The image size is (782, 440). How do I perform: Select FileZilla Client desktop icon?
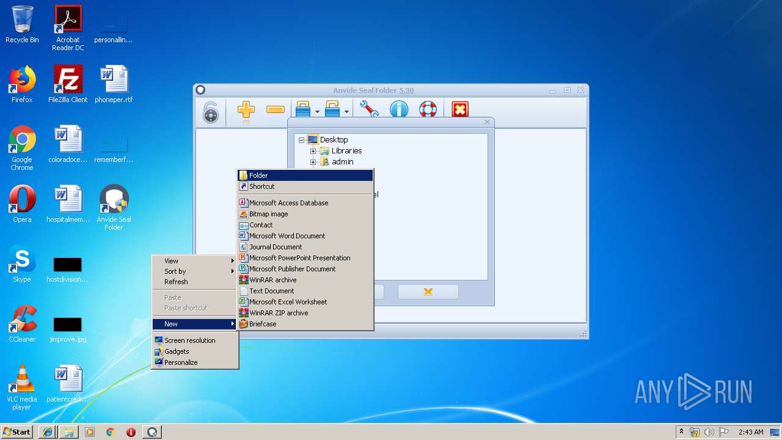(68, 84)
